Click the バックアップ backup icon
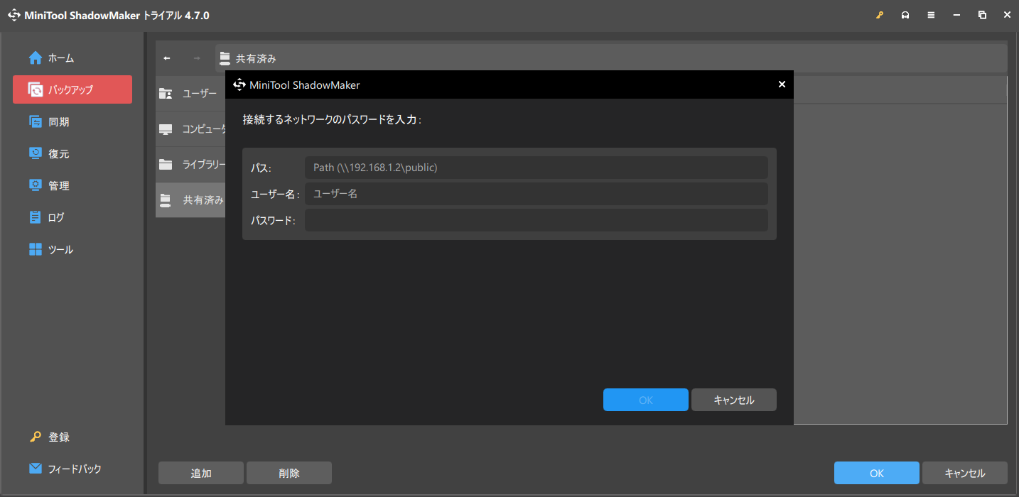 point(36,89)
